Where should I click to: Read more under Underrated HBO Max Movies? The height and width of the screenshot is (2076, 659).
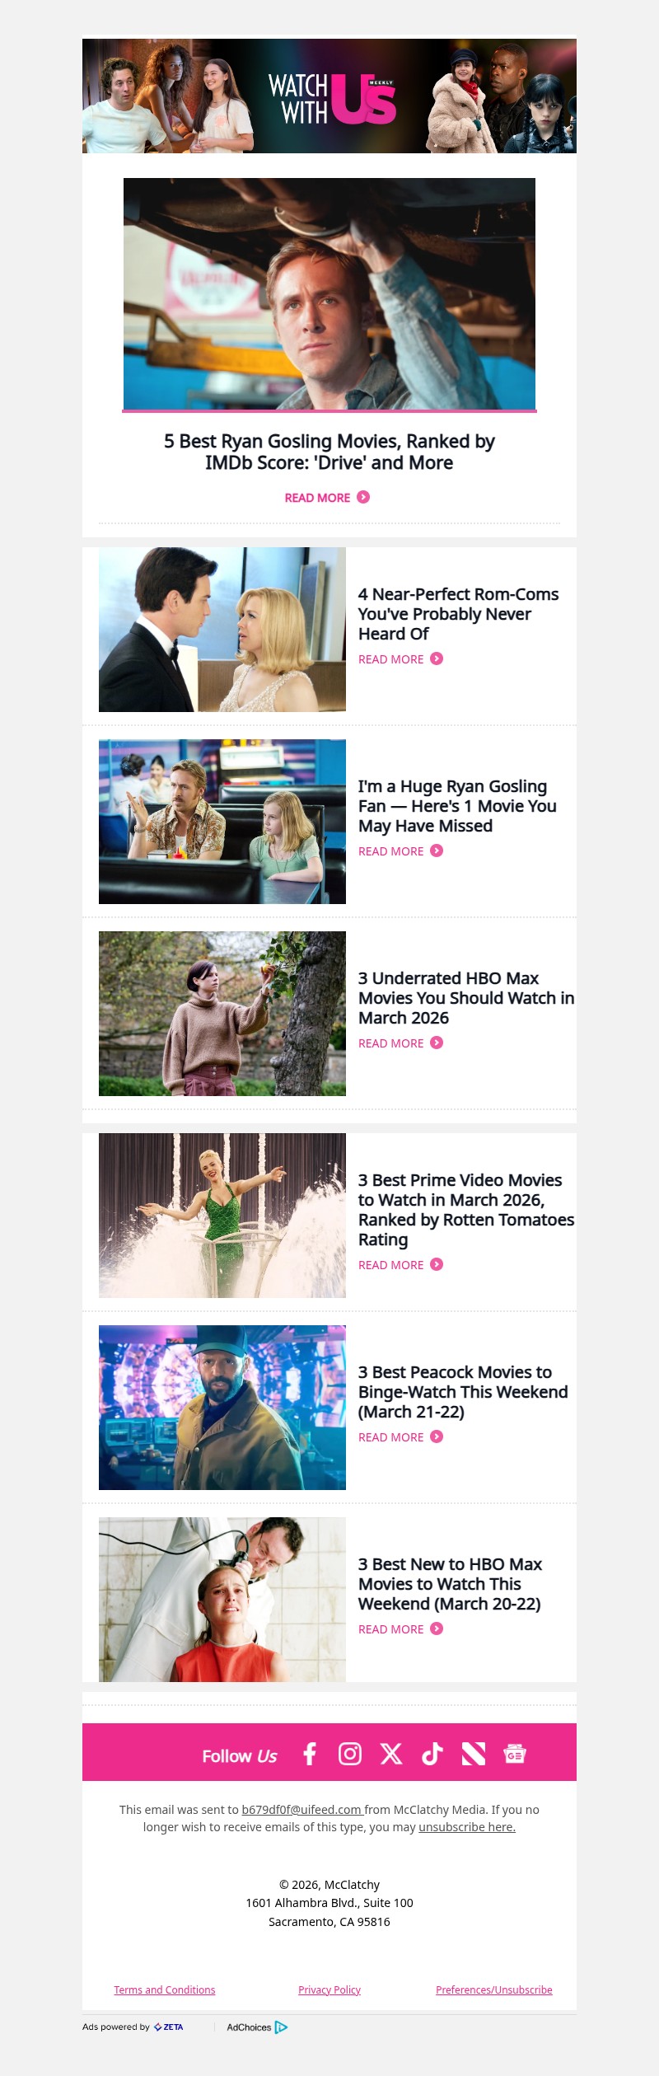(401, 1043)
